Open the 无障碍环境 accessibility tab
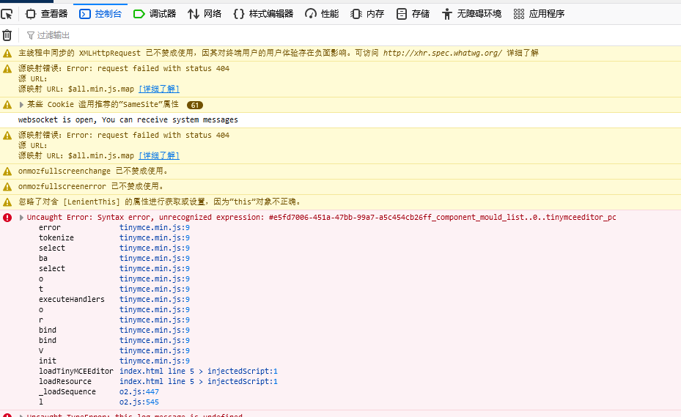This screenshot has width=681, height=417. tap(471, 14)
